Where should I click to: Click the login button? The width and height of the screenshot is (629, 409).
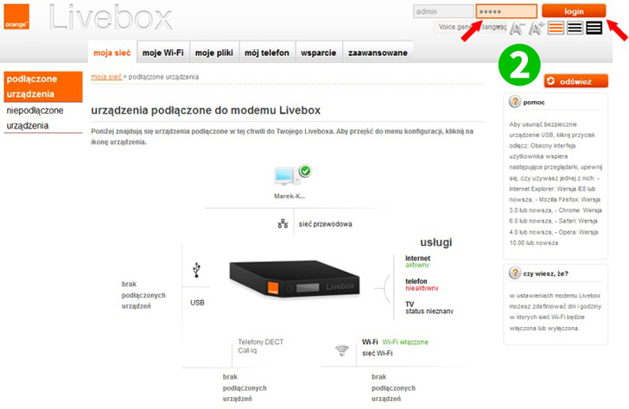click(574, 11)
